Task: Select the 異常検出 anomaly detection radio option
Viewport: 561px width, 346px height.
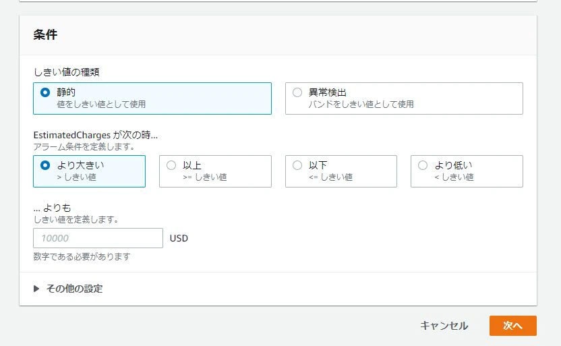Action: [x=404, y=98]
